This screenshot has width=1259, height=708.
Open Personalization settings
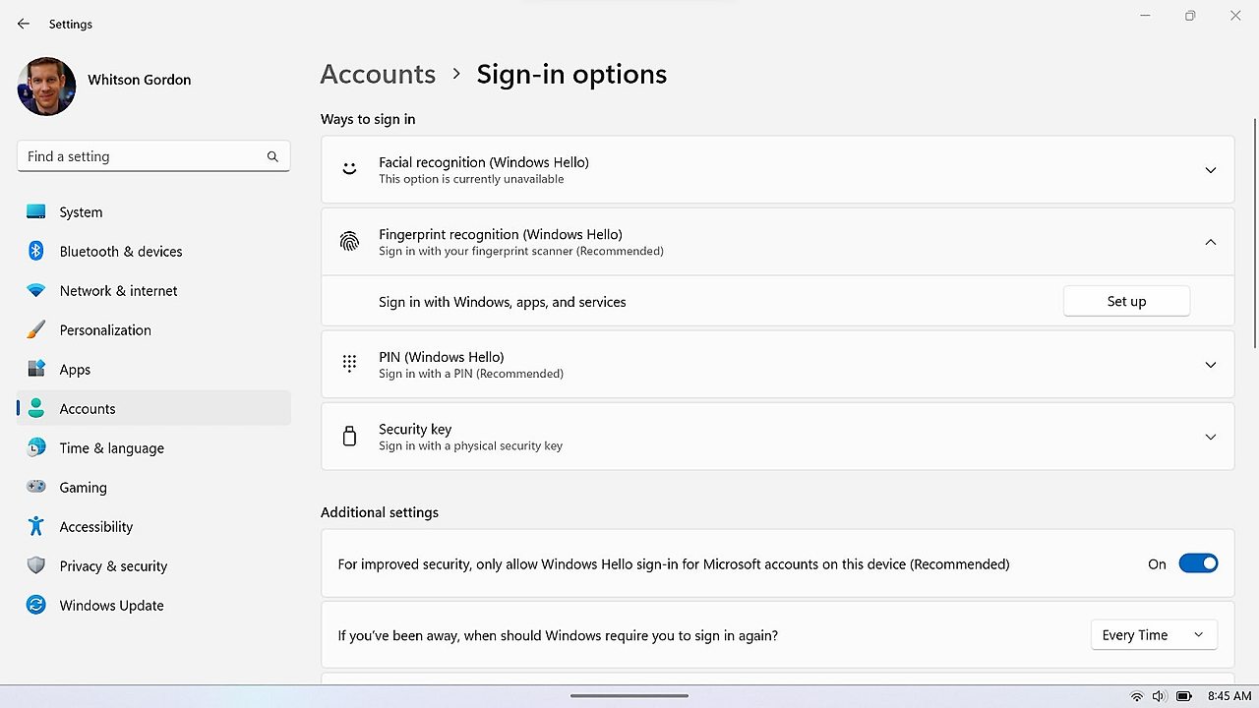pyautogui.click(x=105, y=330)
